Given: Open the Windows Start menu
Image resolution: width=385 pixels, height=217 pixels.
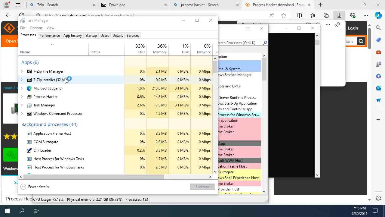Looking at the screenshot, I should click(7, 211).
